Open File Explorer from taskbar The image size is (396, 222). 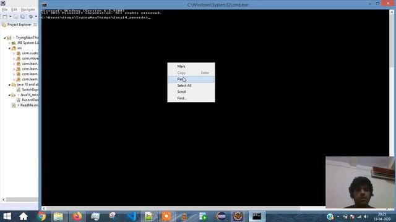58,216
